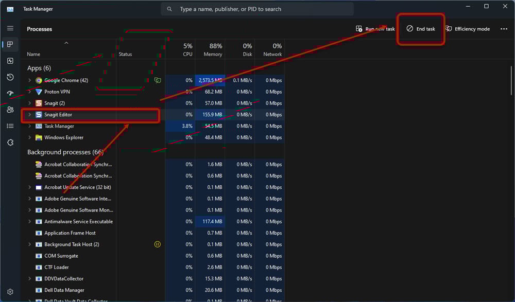This screenshot has width=515, height=302.
Task: Expand Antimalware Service Executable entry
Action: point(29,222)
